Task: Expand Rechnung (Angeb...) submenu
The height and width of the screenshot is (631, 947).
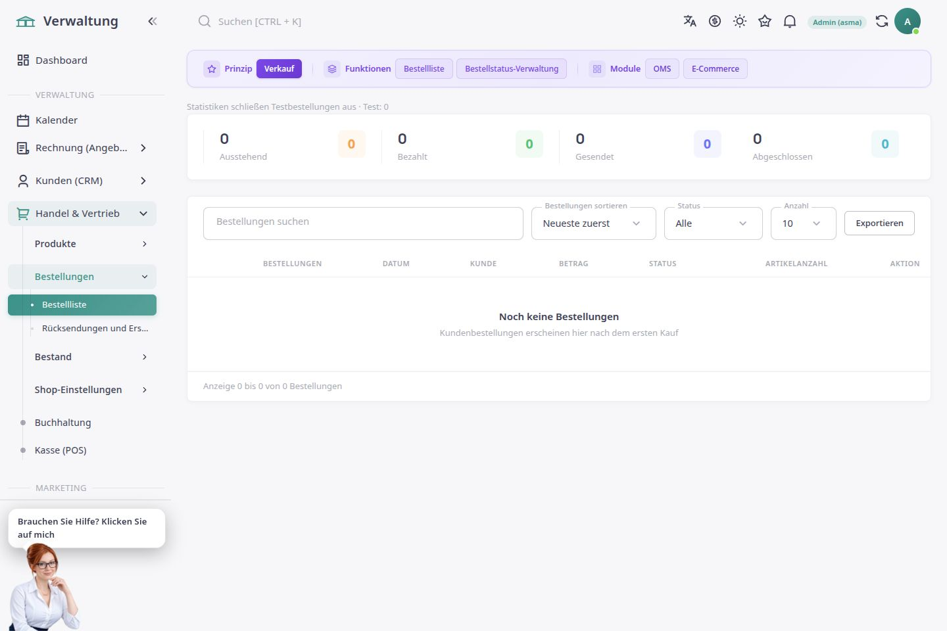Action: 82,148
